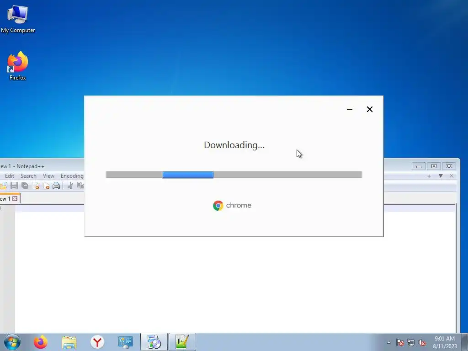Switch to Notepad++ taskbar item
This screenshot has width=468, height=351.
coord(182,342)
